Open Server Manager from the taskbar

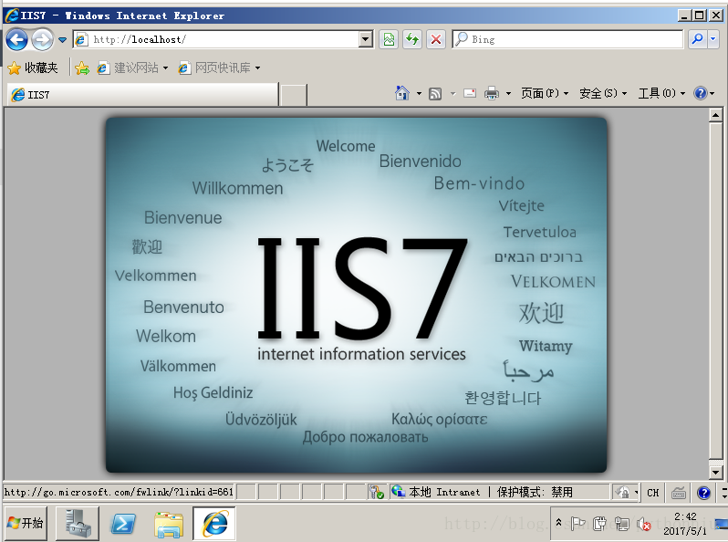pyautogui.click(x=78, y=524)
